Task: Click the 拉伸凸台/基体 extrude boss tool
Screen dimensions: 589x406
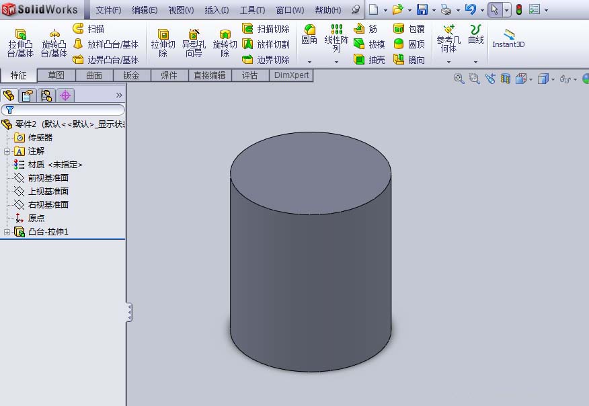Action: [x=20, y=43]
